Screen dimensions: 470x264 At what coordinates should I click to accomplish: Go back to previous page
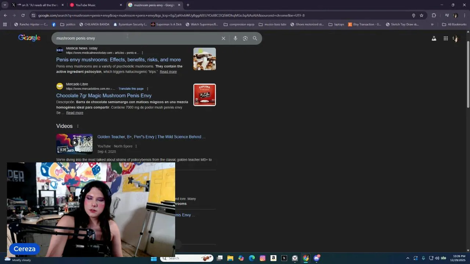pyautogui.click(x=5, y=15)
